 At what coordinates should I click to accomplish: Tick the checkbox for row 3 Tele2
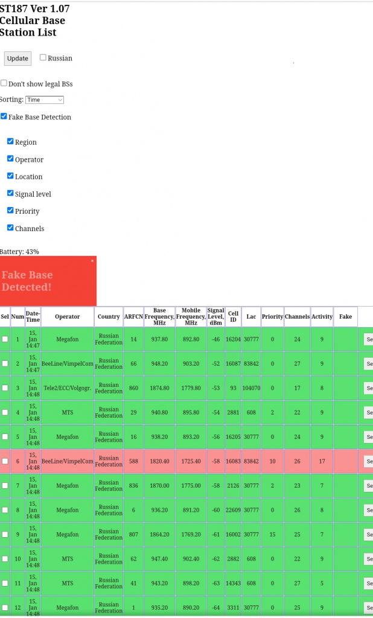[5, 388]
